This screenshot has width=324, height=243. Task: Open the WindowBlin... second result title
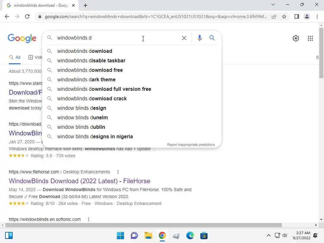(x=25, y=133)
